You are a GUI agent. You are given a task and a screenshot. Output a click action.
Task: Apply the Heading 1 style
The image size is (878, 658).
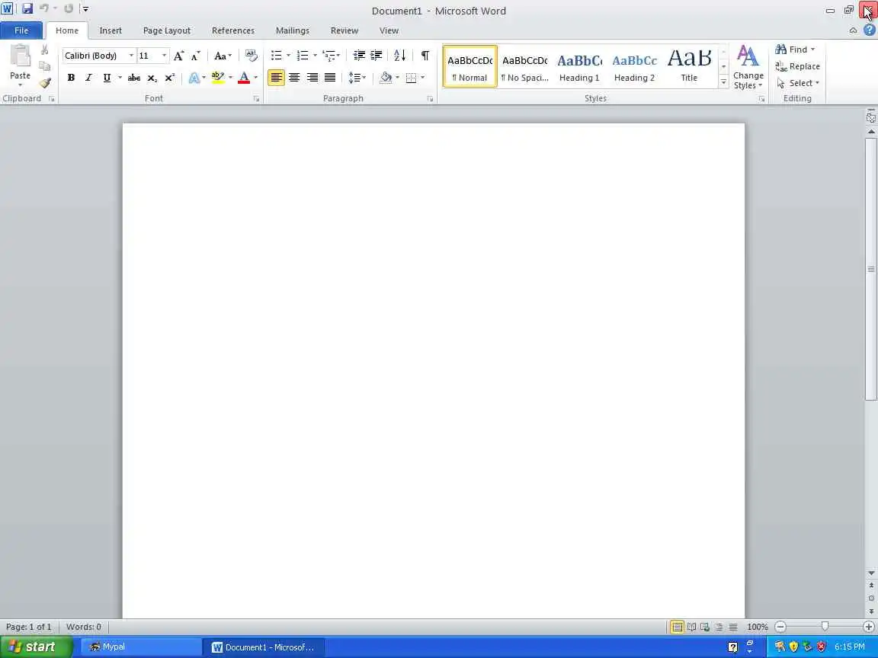pos(579,66)
